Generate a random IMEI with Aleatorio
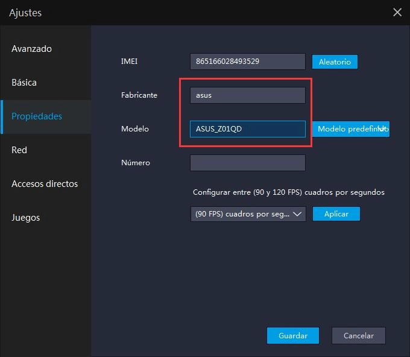 tap(335, 62)
